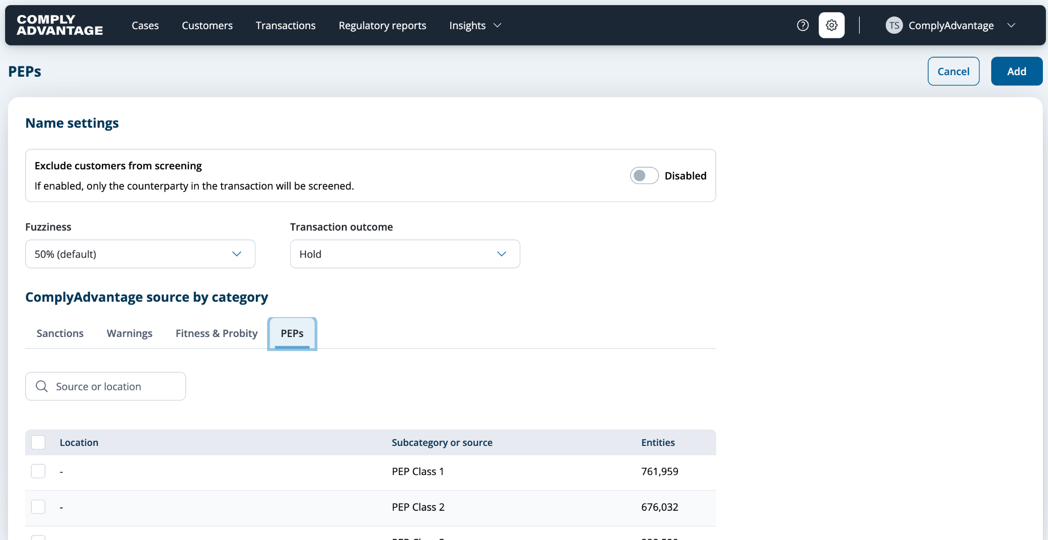Image resolution: width=1048 pixels, height=540 pixels.
Task: Click the 761,959 entities value
Action: point(660,471)
